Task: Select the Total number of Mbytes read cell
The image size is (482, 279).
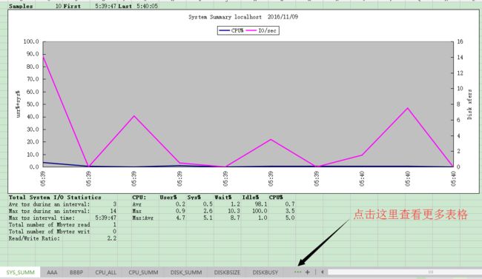Action: click(49, 225)
